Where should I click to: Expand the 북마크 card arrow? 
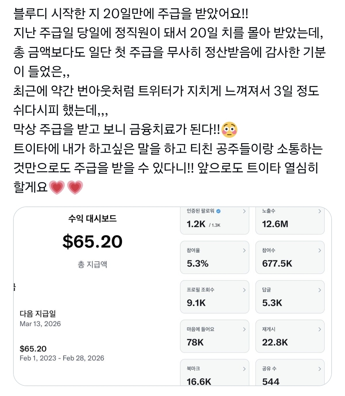[x=244, y=369]
